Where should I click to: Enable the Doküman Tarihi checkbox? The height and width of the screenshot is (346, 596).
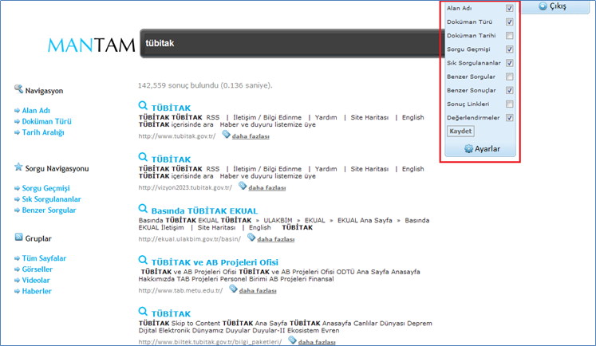pyautogui.click(x=509, y=36)
